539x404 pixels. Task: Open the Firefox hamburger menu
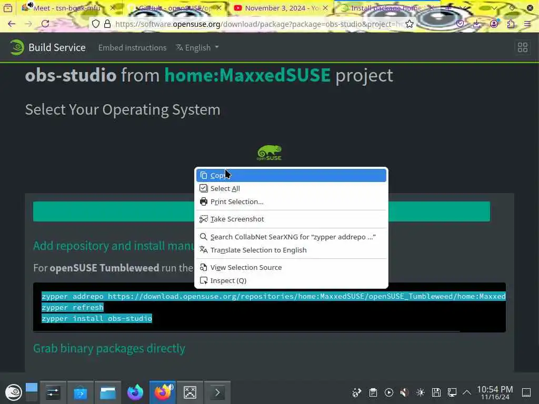pyautogui.click(x=527, y=24)
